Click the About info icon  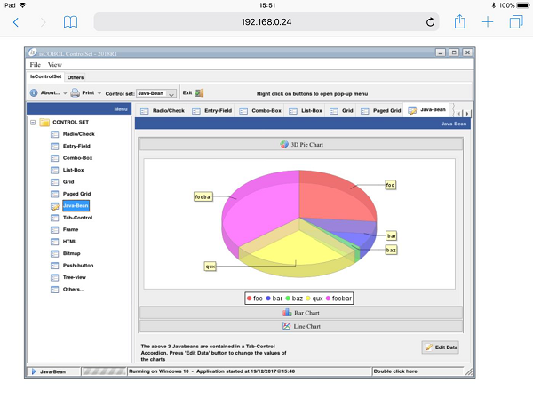coord(34,92)
